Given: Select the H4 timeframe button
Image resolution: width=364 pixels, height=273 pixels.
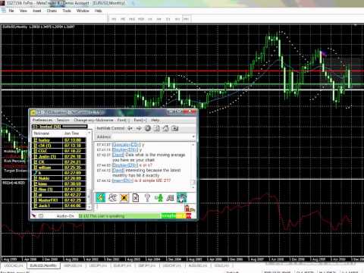Looking at the screenshot, I should pyautogui.click(x=158, y=19).
